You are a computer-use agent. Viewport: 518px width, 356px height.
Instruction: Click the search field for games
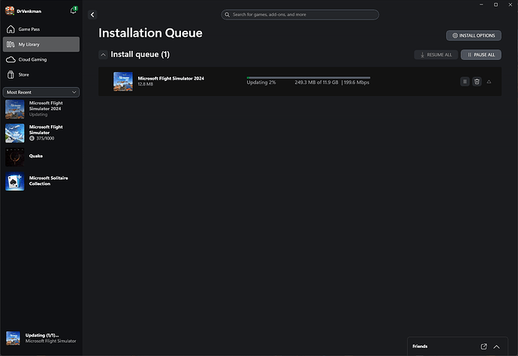point(300,14)
